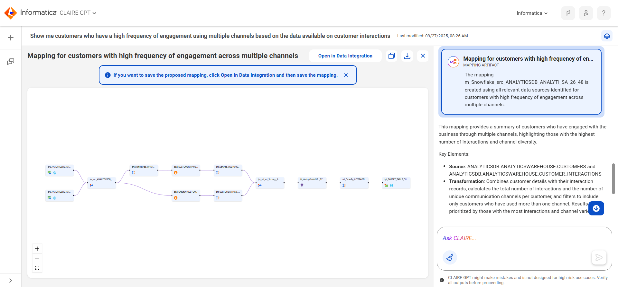
Task: Select the agg_CUSTOMER_NAME aggregator node
Action: click(x=186, y=170)
